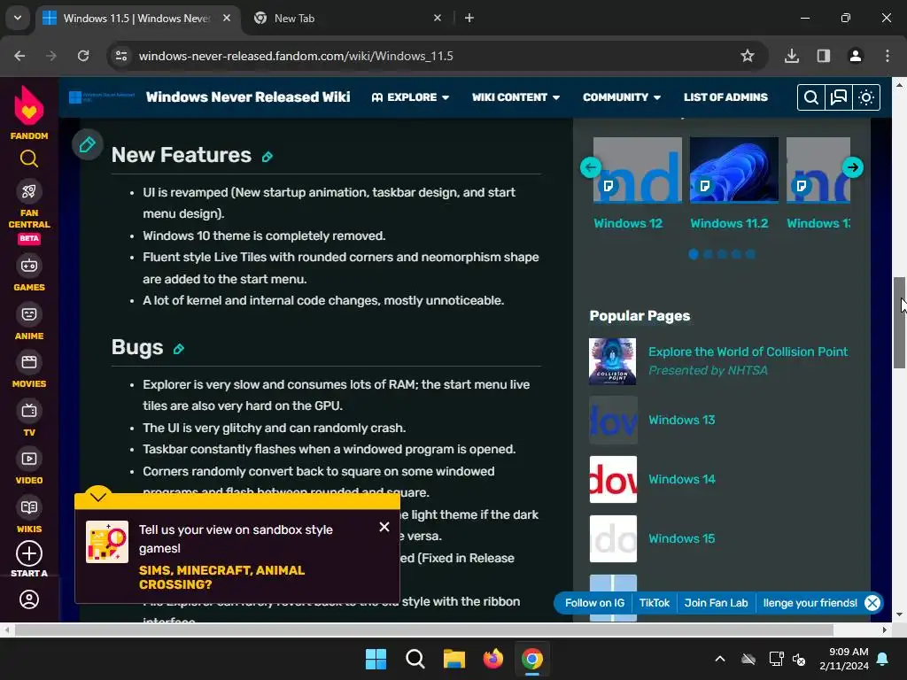Click the Windows 14 thumbnail
Screen dimensions: 907x680
[x=613, y=479]
